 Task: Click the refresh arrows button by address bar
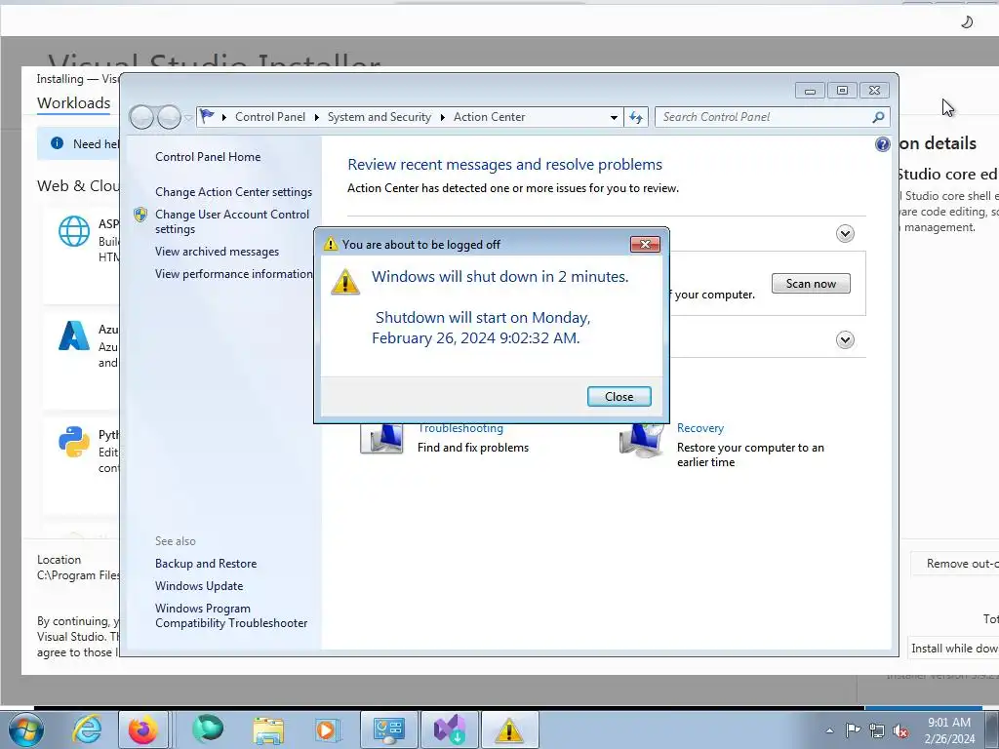[636, 117]
